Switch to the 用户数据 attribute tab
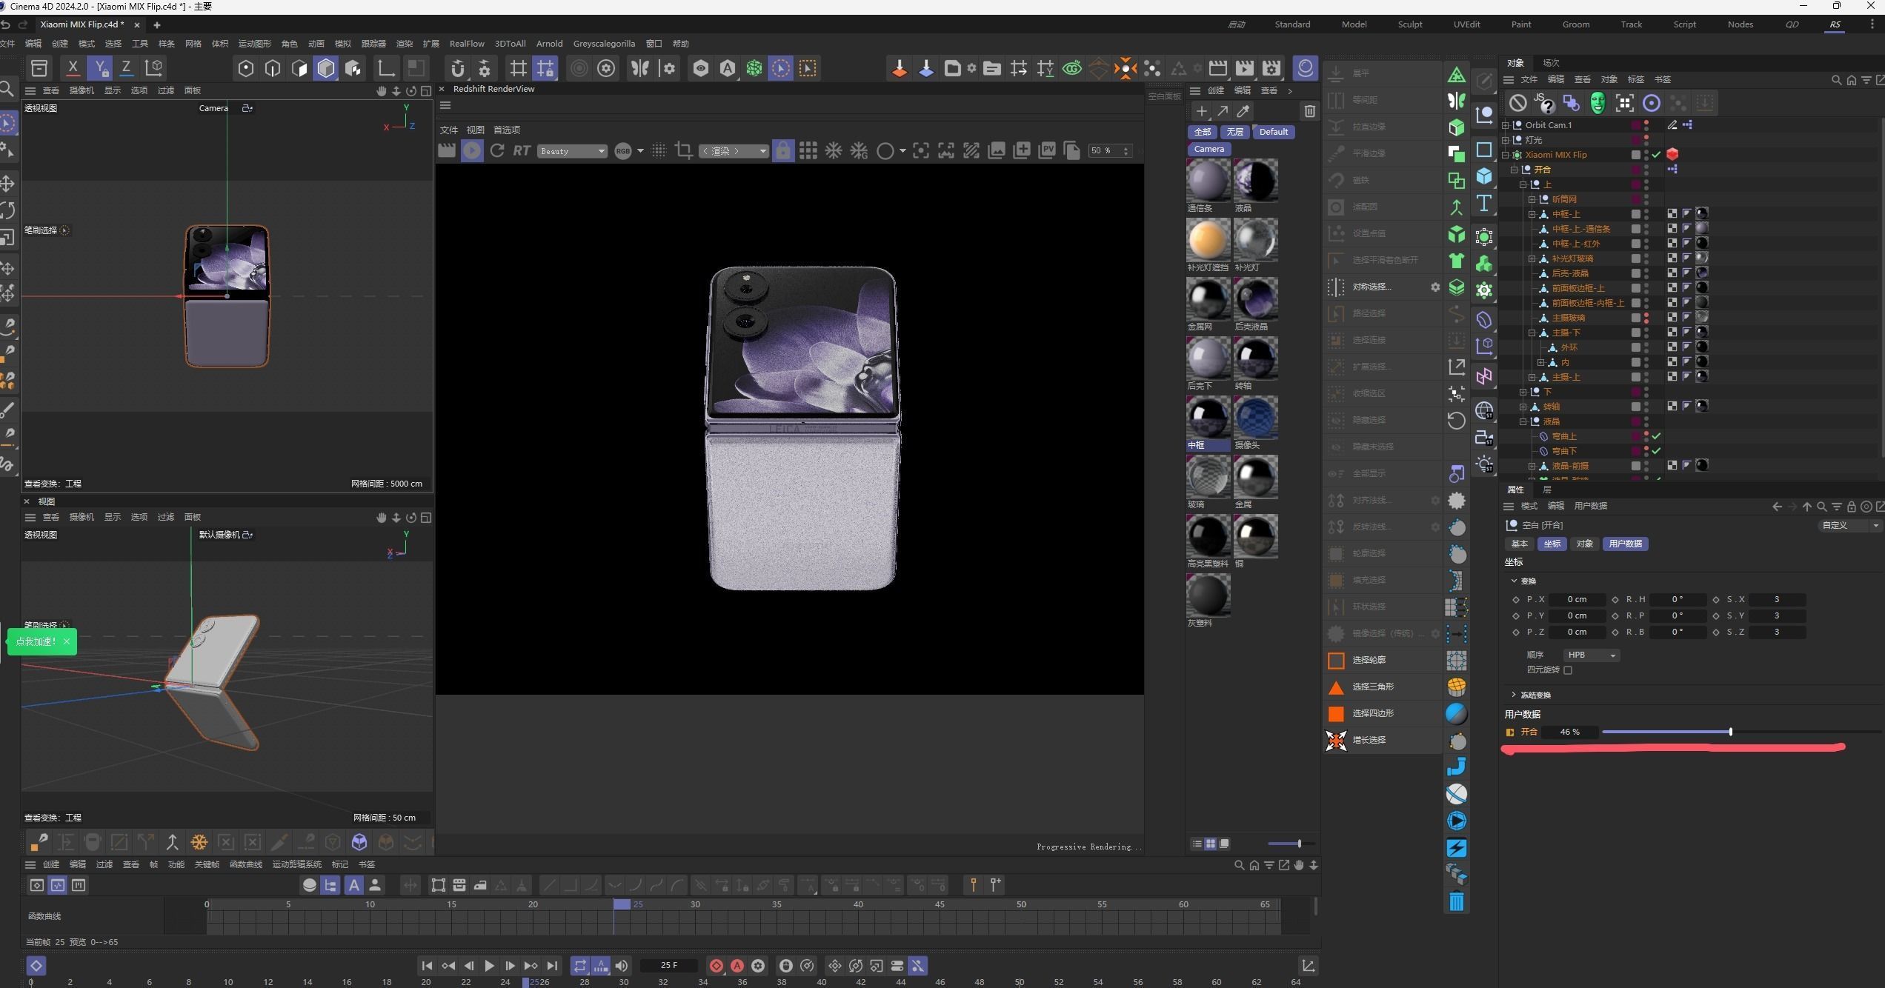The height and width of the screenshot is (988, 1885). click(1625, 544)
